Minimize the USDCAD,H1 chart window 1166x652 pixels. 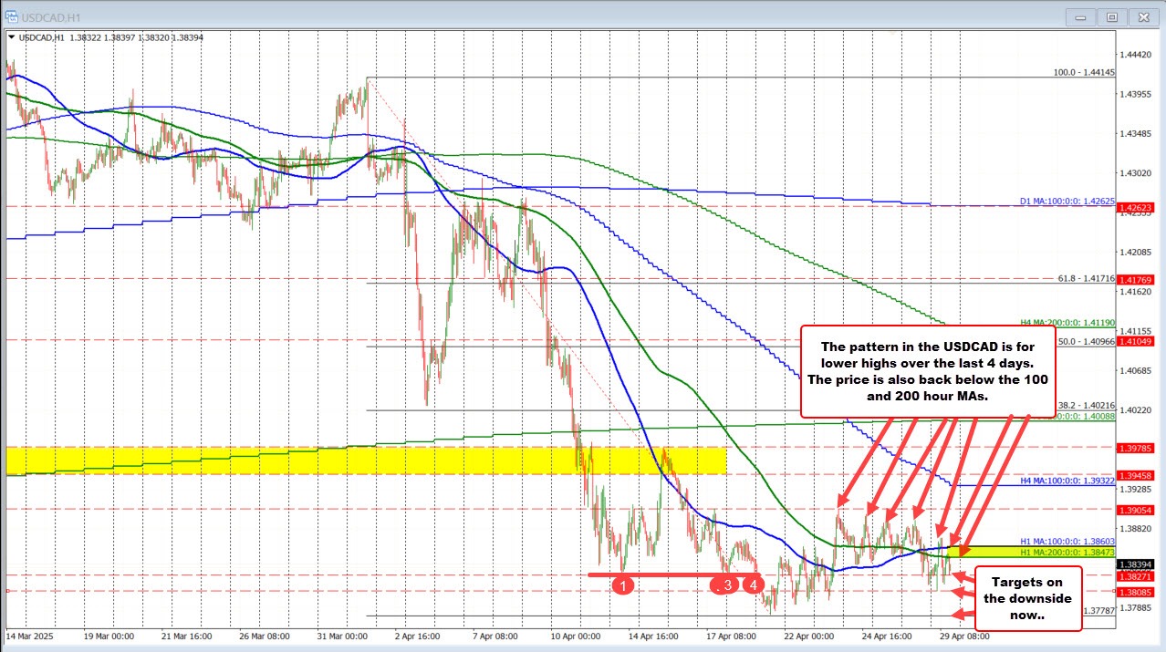[x=1078, y=16]
